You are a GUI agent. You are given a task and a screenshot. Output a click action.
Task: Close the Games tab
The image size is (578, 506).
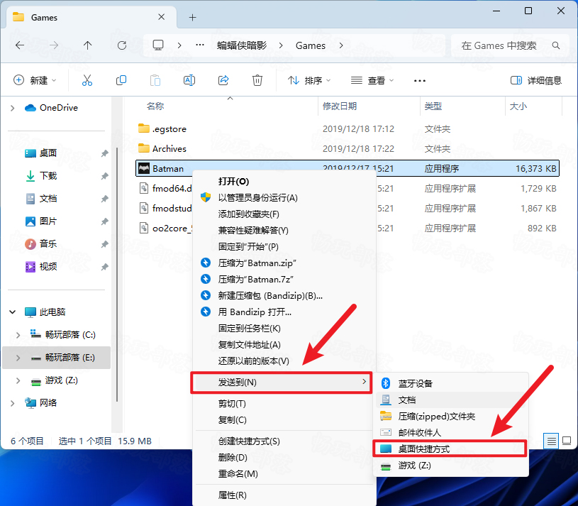tap(161, 17)
